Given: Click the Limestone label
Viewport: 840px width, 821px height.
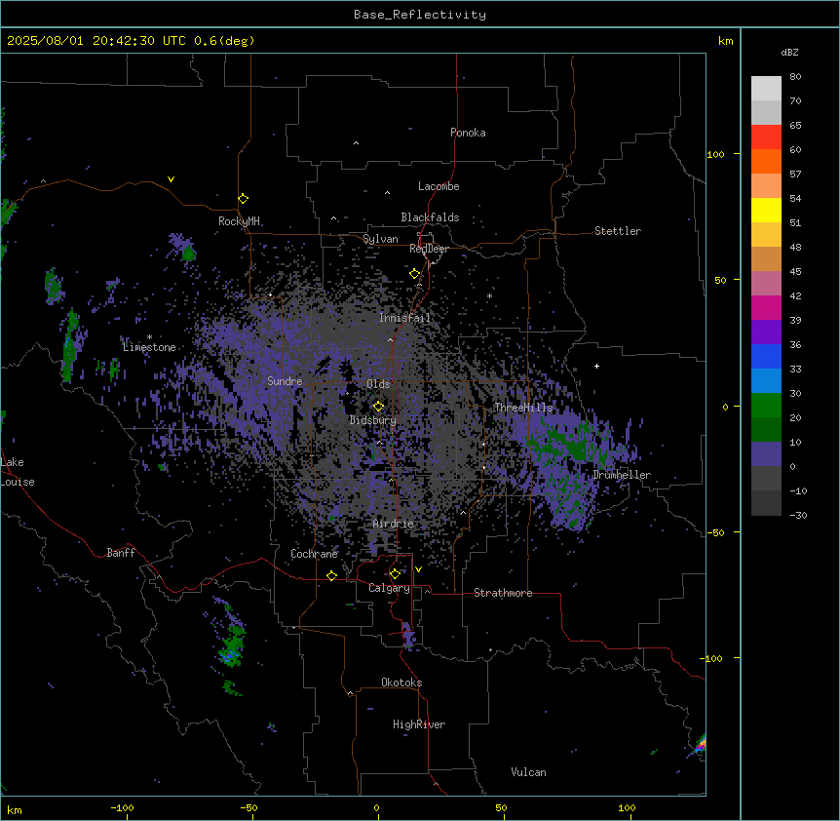Looking at the screenshot, I should tap(149, 347).
